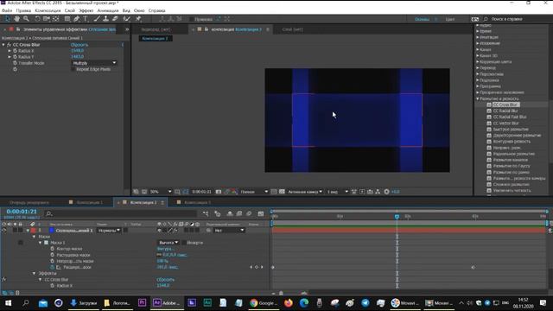Toggle the mask path stopwatch in timeline
This screenshot has height=311, width=553.
click(x=52, y=249)
